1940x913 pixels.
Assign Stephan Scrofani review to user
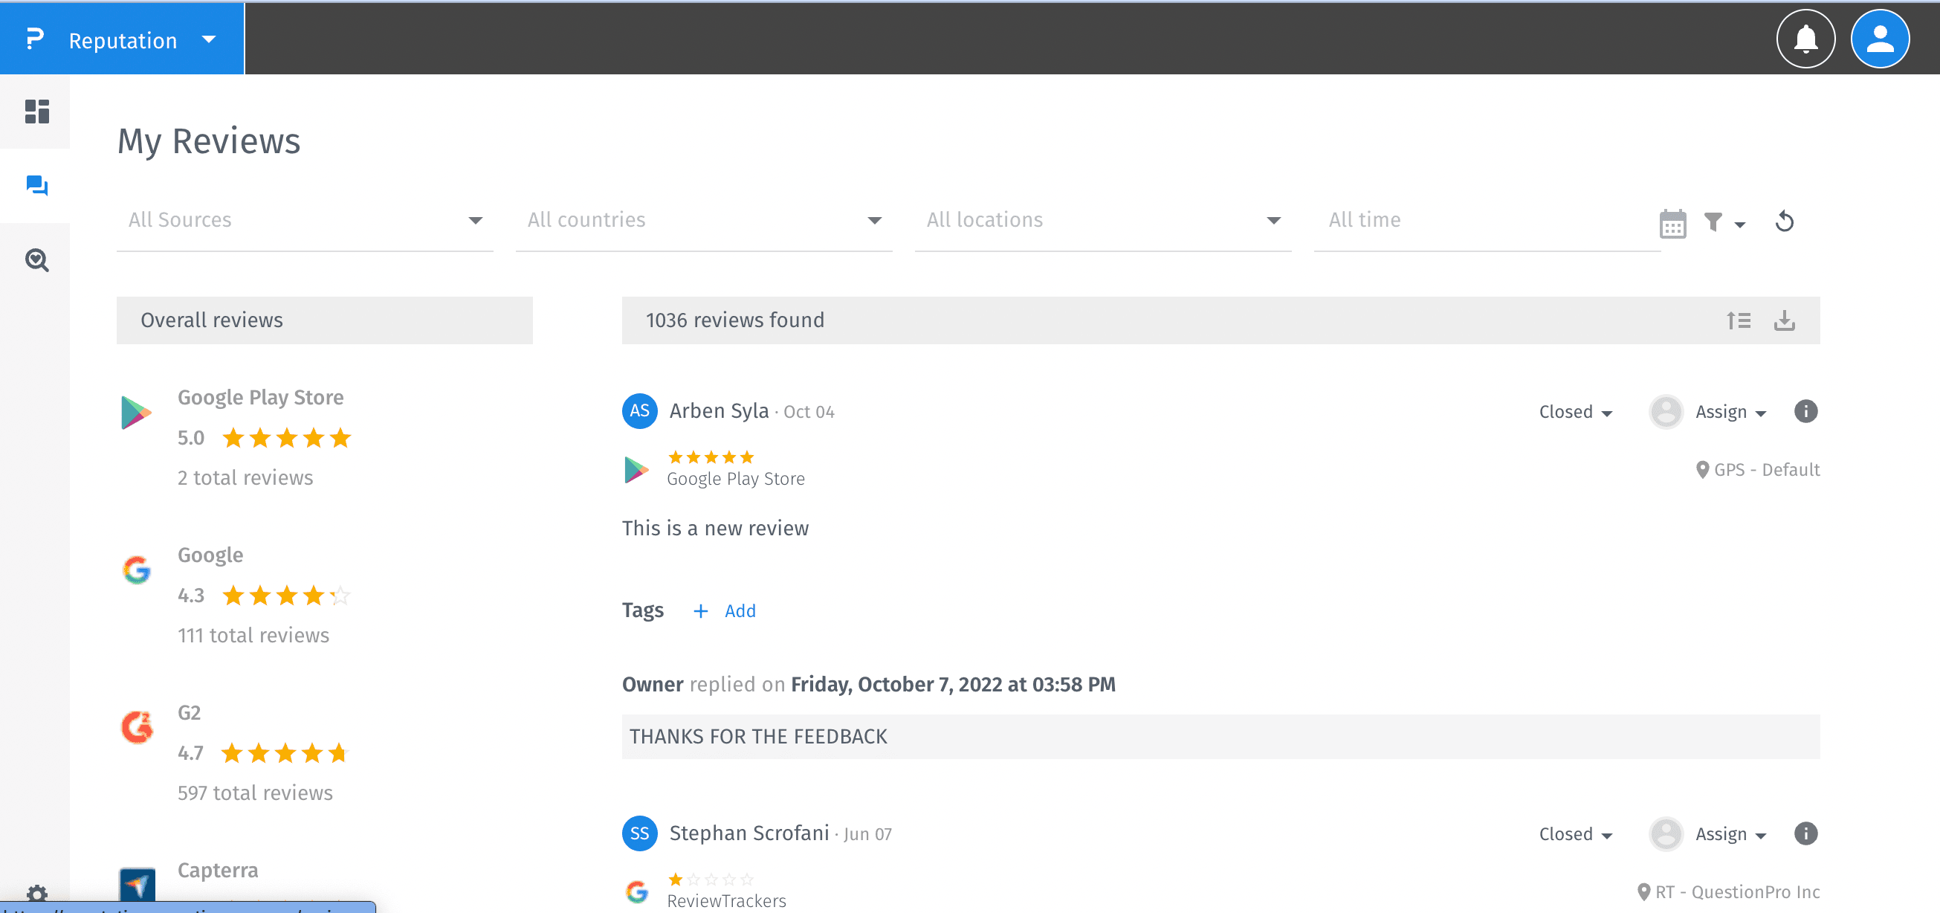click(x=1730, y=834)
